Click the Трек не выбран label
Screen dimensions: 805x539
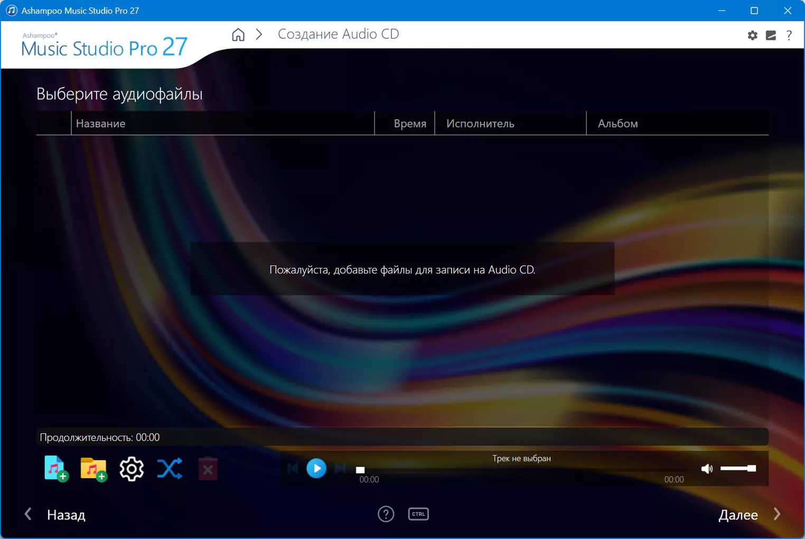click(522, 458)
